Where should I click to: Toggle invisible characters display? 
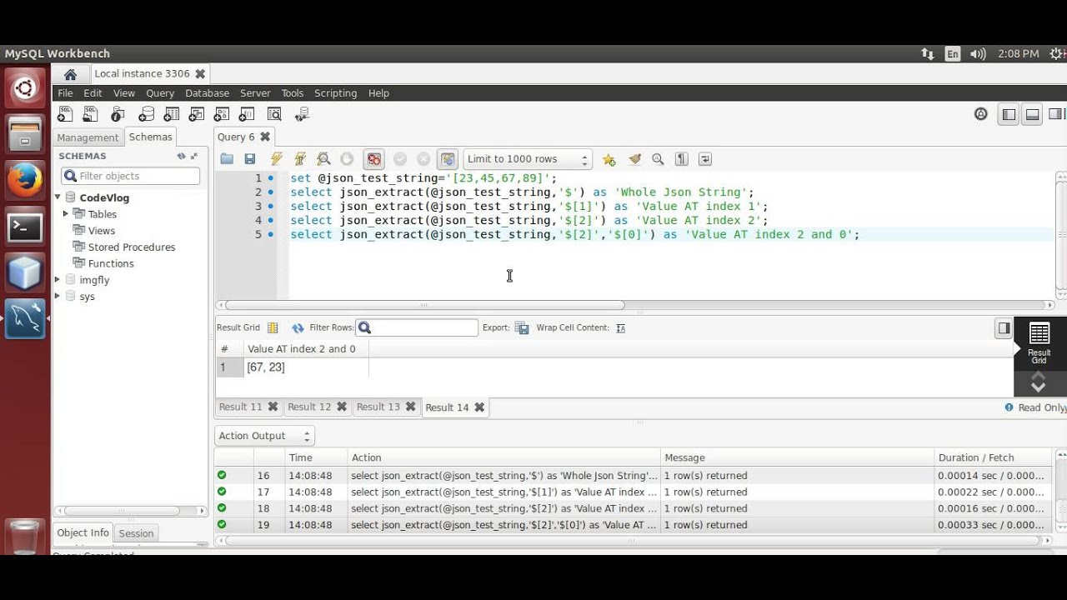(x=681, y=159)
